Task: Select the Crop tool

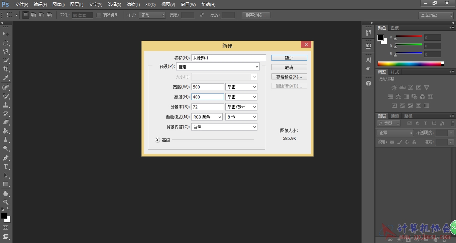Action: coord(6,69)
